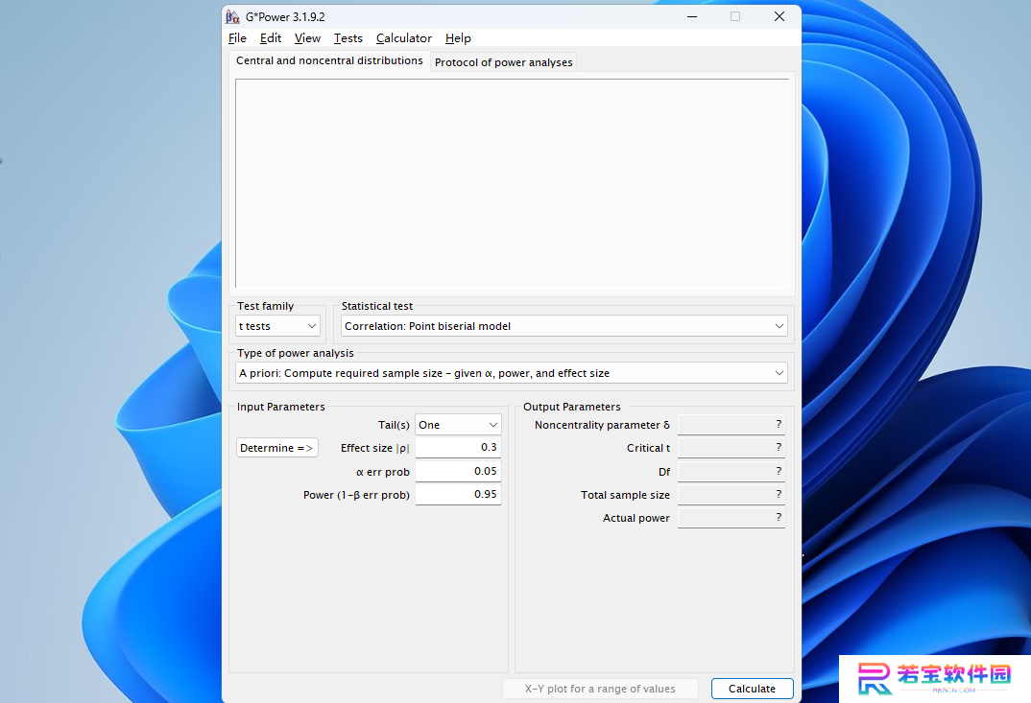The width and height of the screenshot is (1031, 703).
Task: Click the Total sample size output field
Action: click(x=731, y=494)
